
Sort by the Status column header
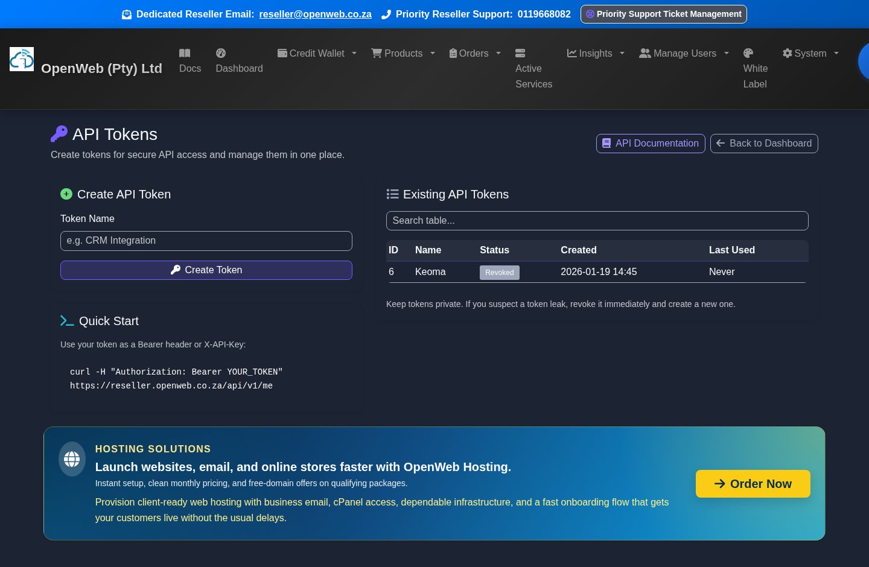click(495, 250)
